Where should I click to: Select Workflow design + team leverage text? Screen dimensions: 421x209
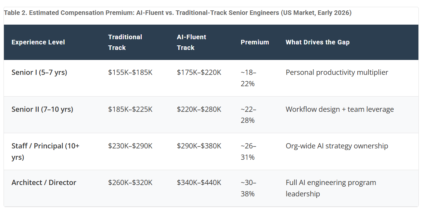click(340, 109)
